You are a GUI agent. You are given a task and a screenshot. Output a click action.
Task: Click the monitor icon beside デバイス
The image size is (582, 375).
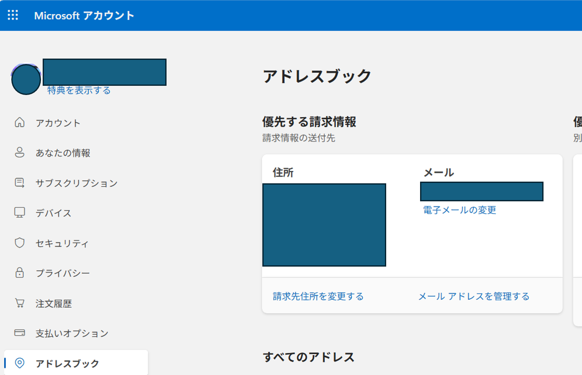(x=20, y=213)
